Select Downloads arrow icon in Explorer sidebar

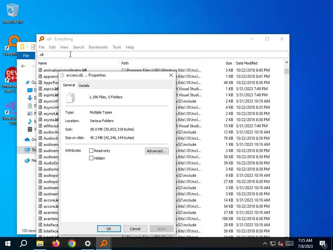[30, 98]
